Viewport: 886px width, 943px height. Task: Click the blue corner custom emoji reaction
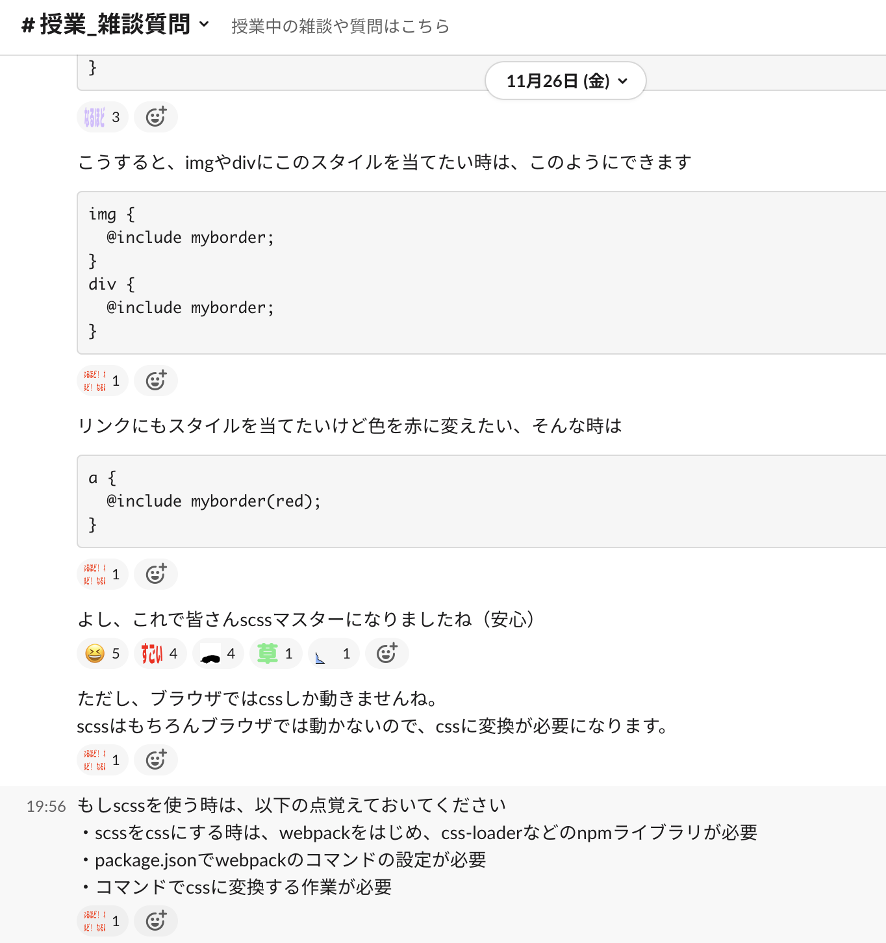(333, 653)
